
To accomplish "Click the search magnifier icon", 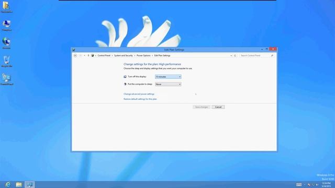I will [x=272, y=56].
